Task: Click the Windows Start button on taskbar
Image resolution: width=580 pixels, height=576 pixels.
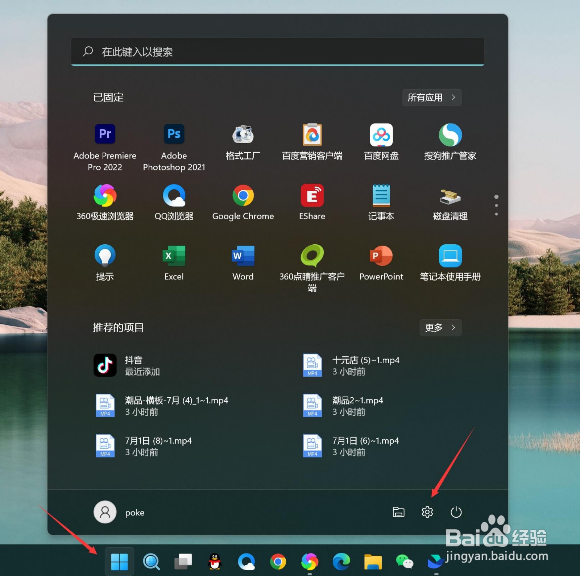Action: (119, 562)
